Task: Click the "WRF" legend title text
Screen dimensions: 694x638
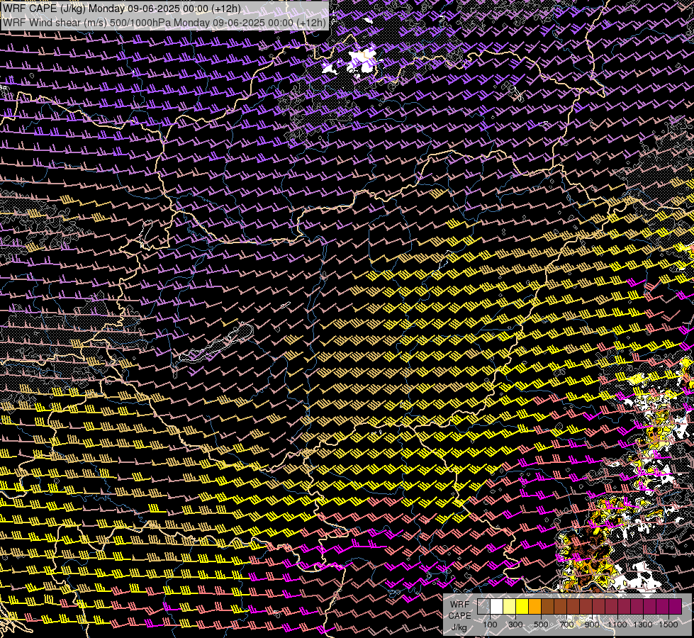Action: tap(459, 605)
